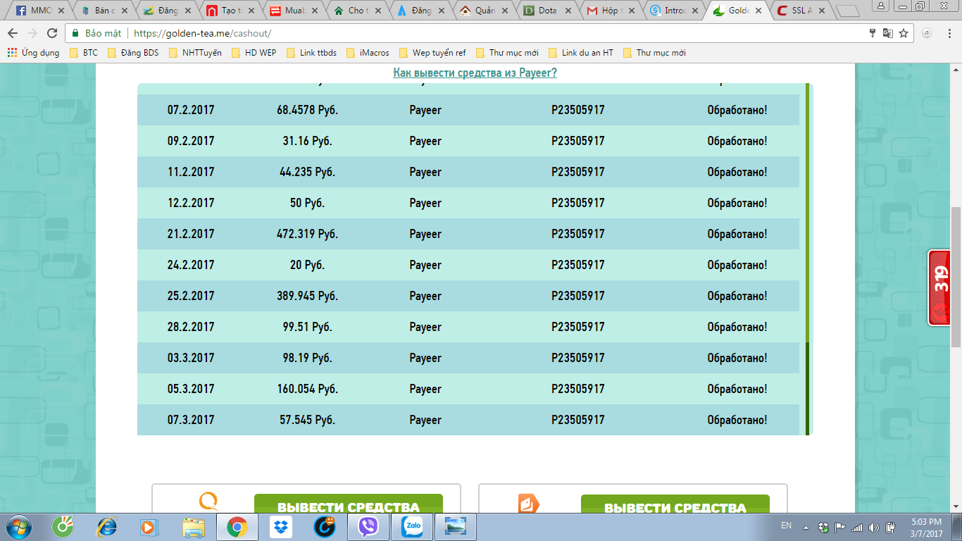Open Viber from the taskbar
This screenshot has width=962, height=541.
point(368,527)
